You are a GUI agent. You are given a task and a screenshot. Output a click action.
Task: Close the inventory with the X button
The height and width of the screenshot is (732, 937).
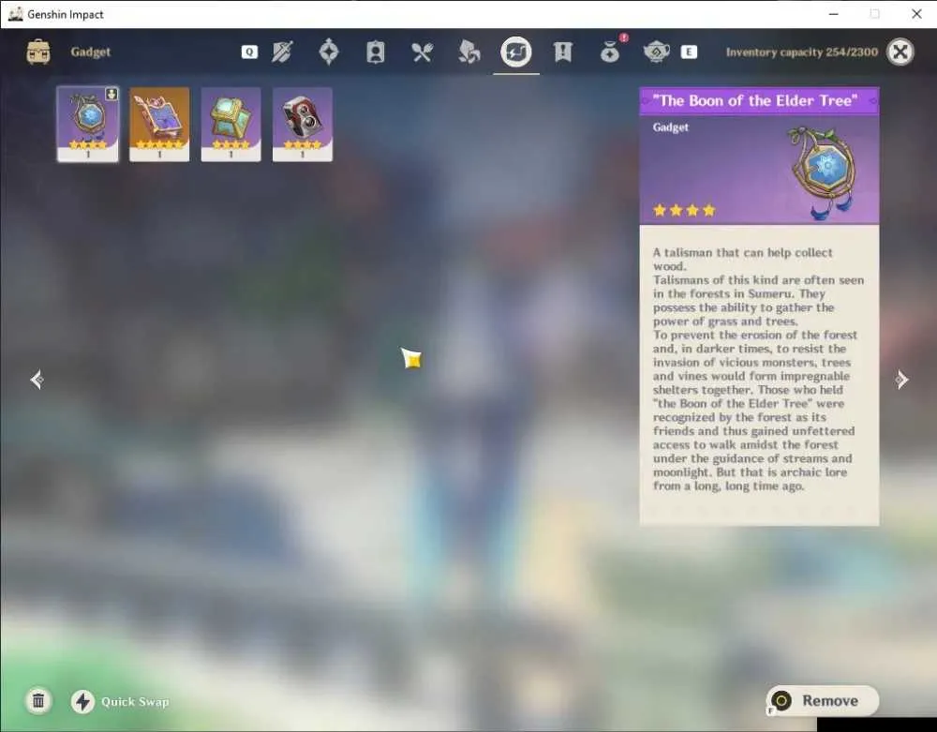click(900, 52)
